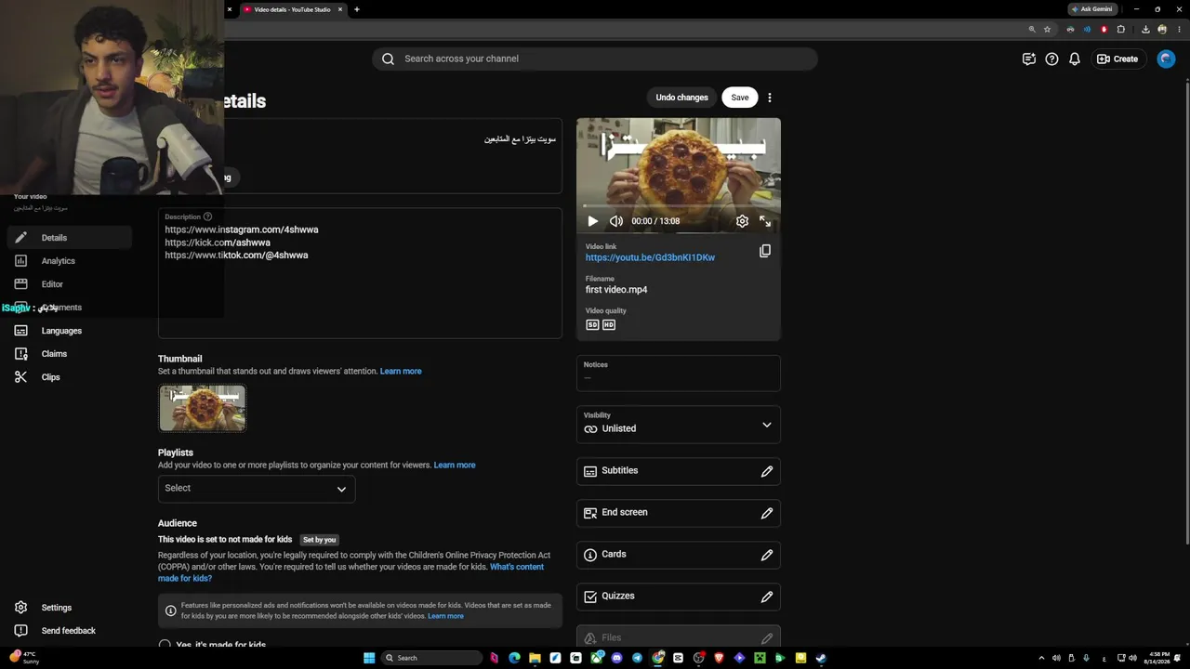Viewport: 1190px width, 669px height.
Task: Open Discord from the taskbar
Action: coord(616,658)
